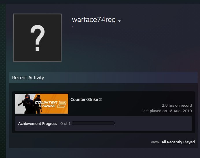Click last played on 18 Aug, 2019 text
This screenshot has width=200, height=158.
tap(167, 111)
